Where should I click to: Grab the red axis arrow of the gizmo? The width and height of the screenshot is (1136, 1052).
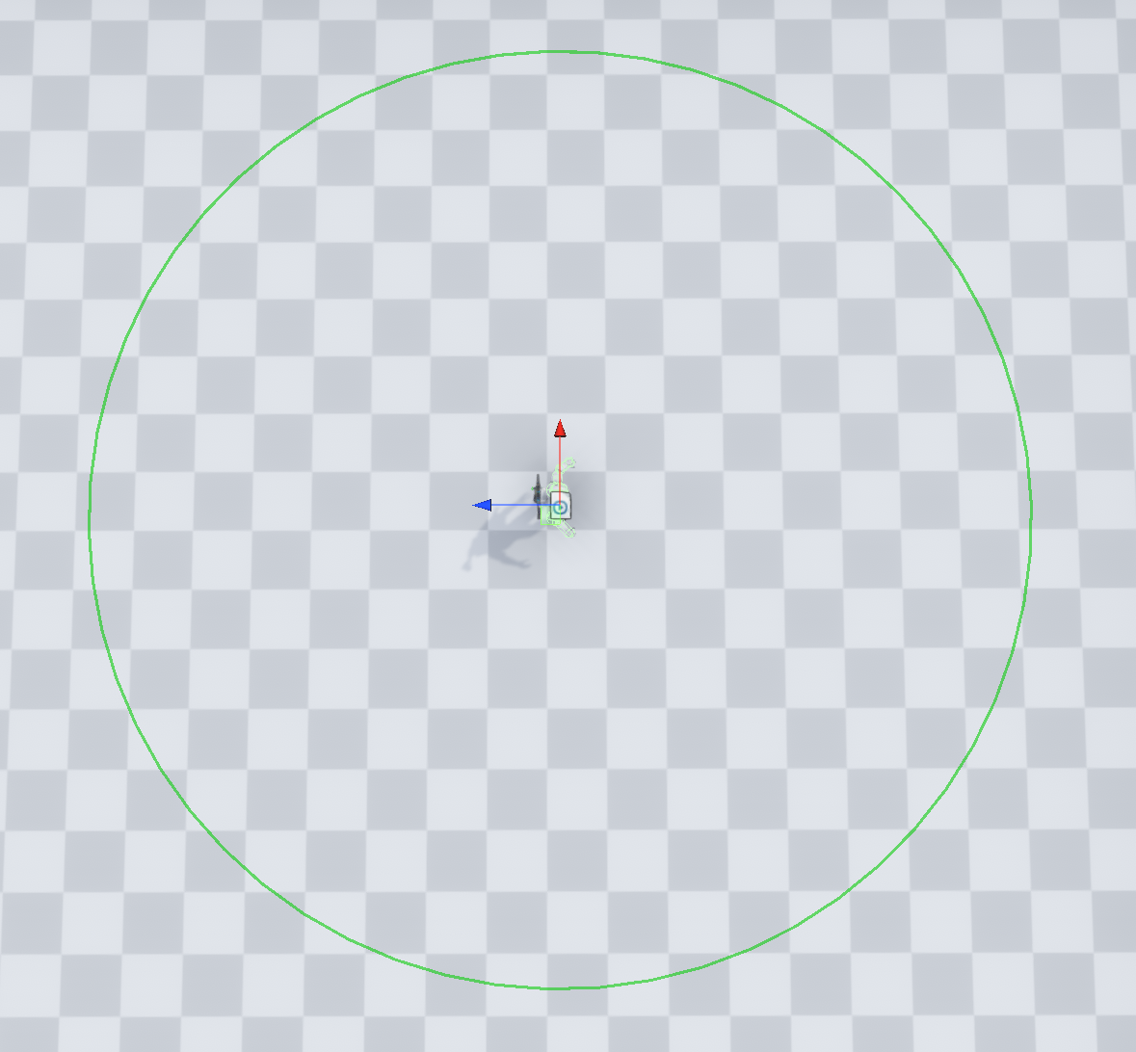(560, 429)
